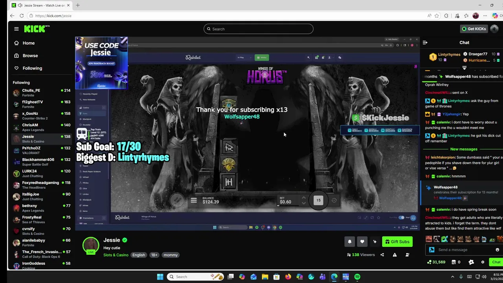
Task: Click the Windows Start button
Action: (x=160, y=277)
